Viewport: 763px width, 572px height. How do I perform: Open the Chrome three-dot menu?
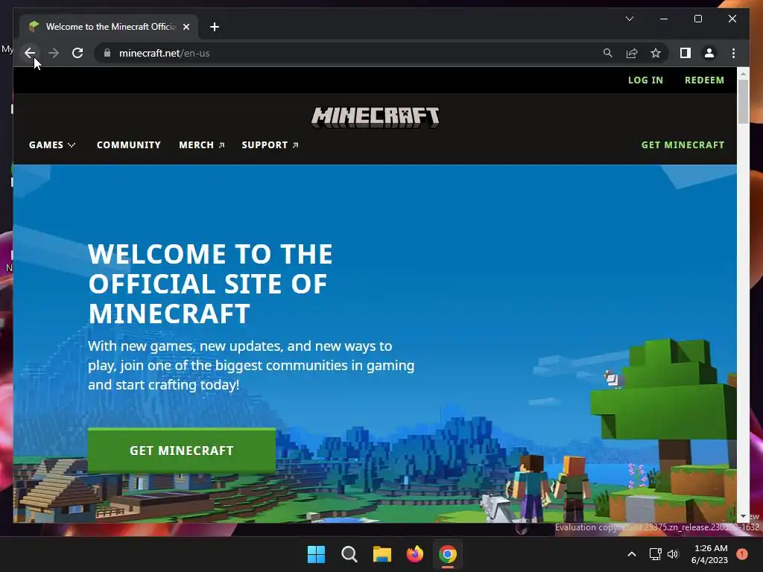733,53
